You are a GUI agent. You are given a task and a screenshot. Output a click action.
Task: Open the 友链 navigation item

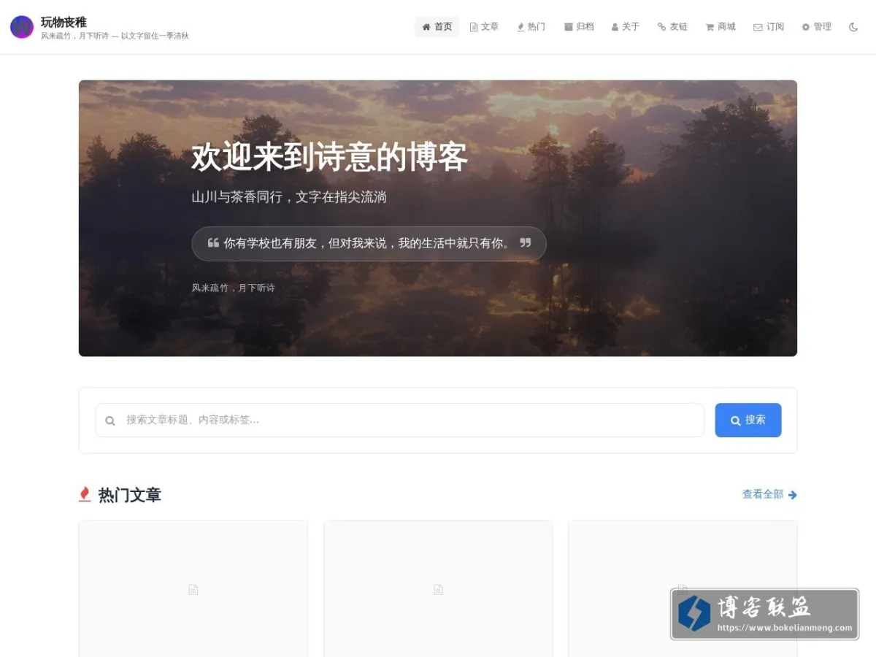672,27
